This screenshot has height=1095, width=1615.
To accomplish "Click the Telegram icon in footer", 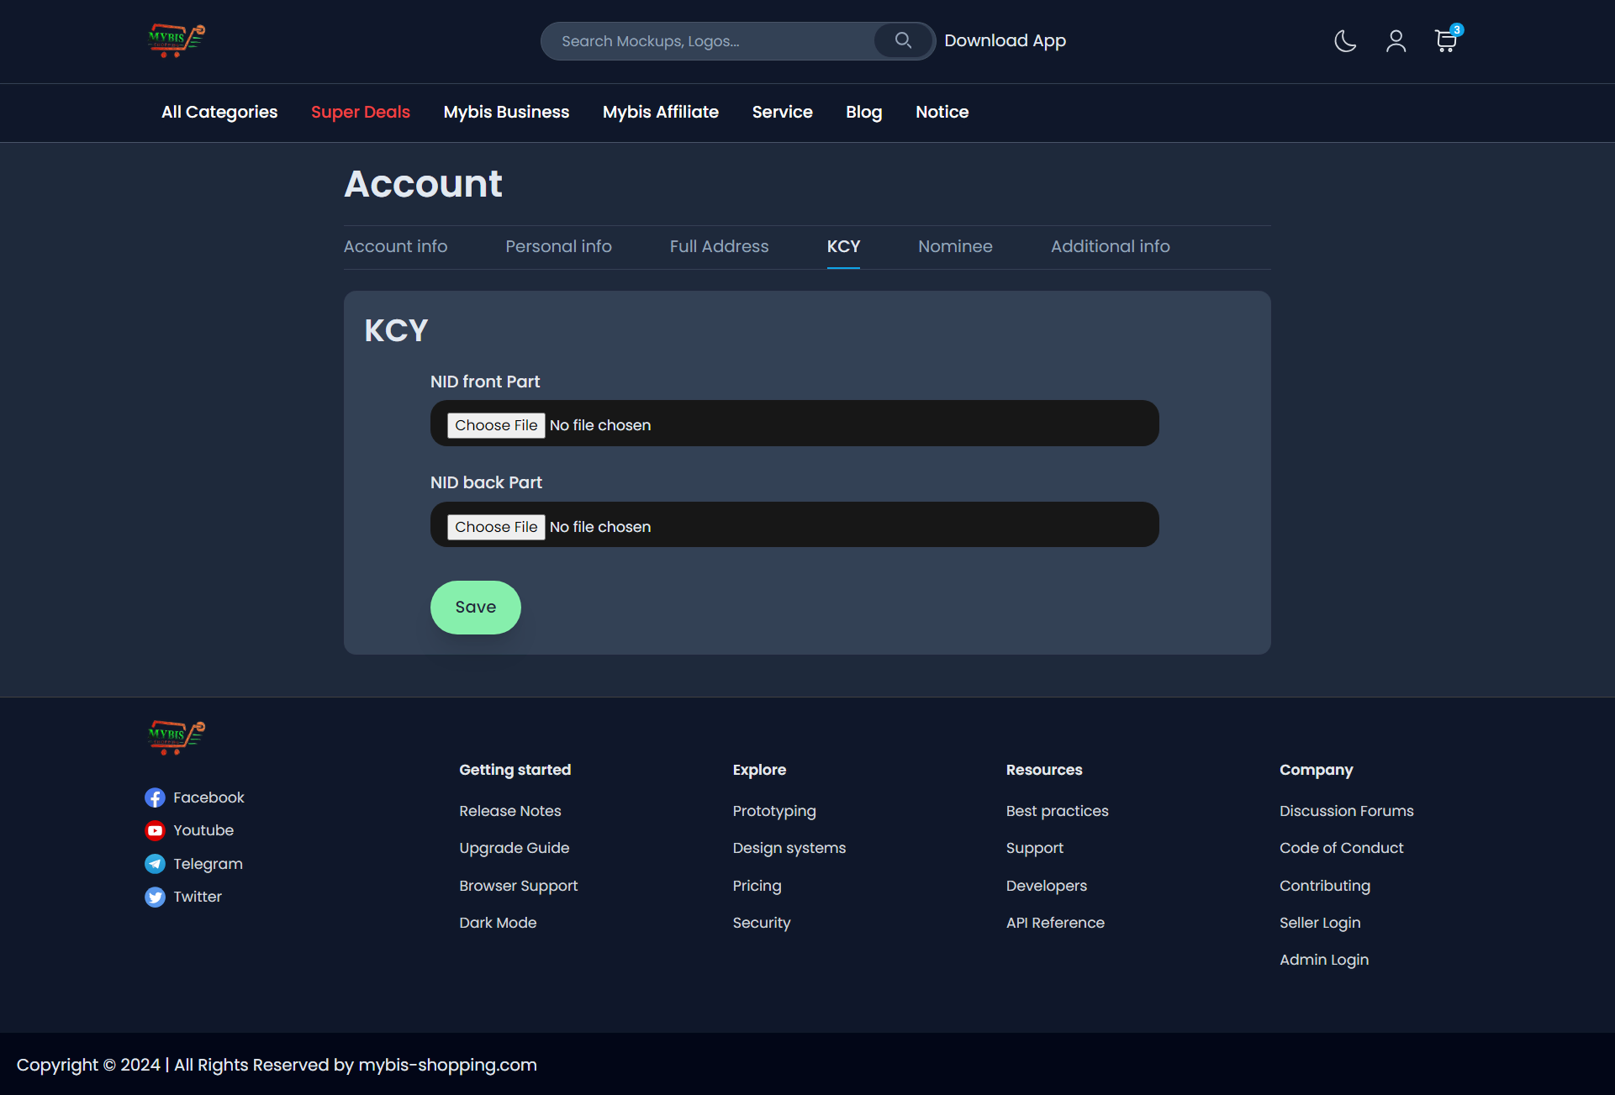I will point(155,864).
